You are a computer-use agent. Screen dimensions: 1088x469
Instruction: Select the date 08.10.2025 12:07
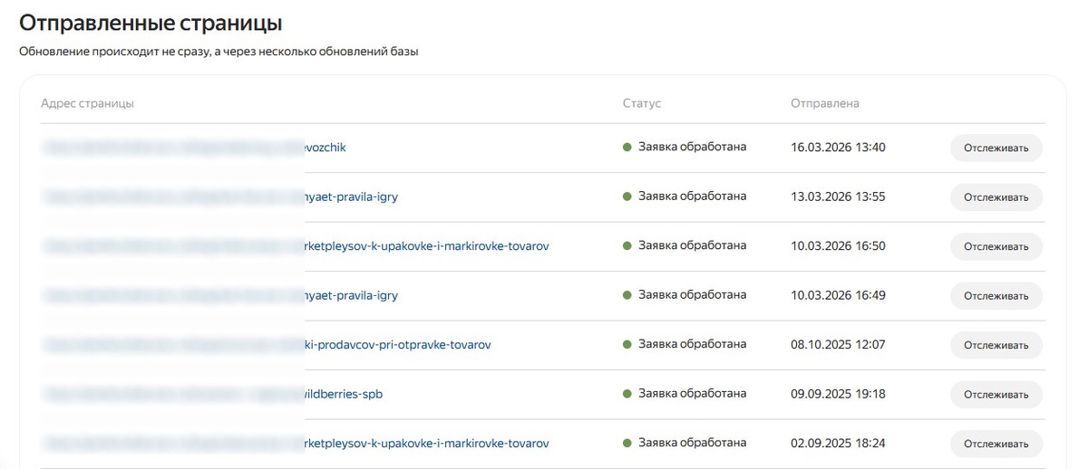click(838, 344)
